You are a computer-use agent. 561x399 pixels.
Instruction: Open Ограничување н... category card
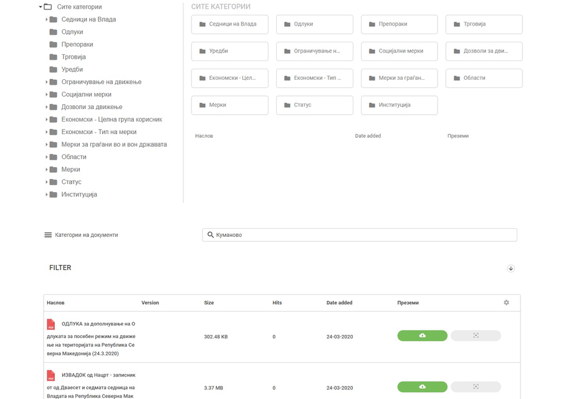pos(315,51)
